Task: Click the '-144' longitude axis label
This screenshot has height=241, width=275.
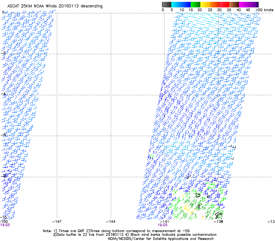Action: click(111, 222)
